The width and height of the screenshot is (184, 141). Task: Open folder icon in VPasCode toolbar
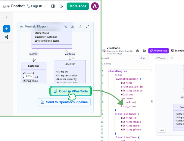tap(145, 51)
